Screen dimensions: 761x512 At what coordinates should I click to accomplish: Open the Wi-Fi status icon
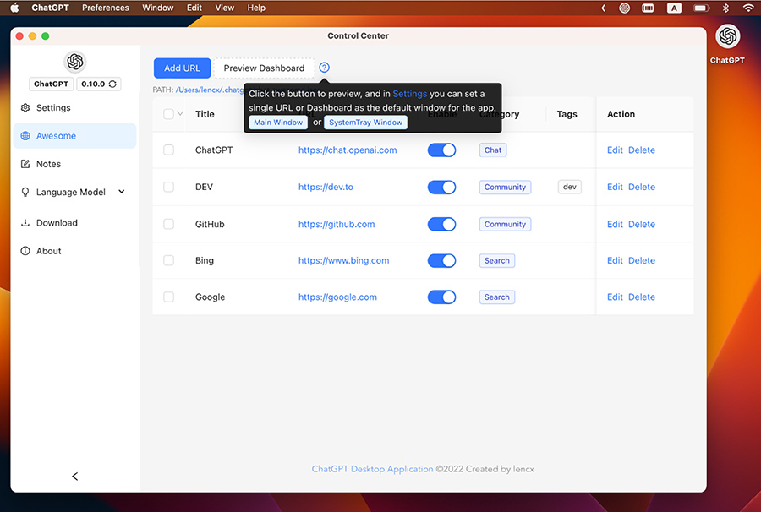(748, 8)
